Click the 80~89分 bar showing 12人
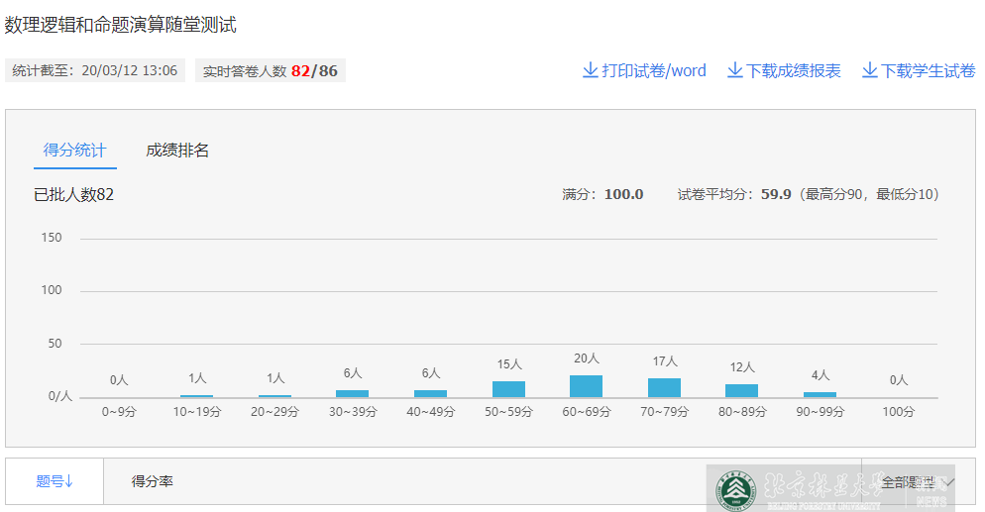 pyautogui.click(x=741, y=390)
